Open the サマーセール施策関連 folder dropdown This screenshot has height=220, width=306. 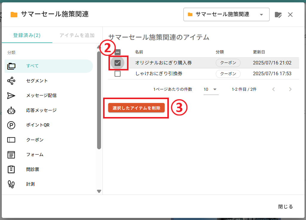coord(226,15)
